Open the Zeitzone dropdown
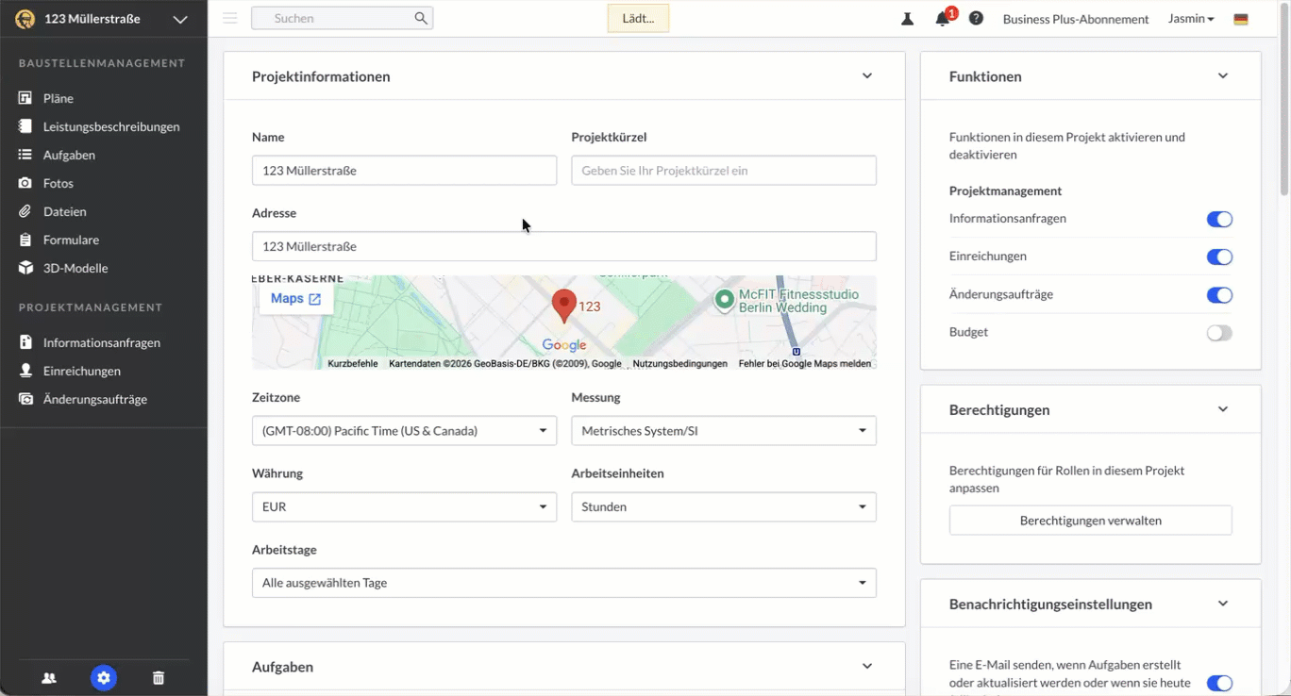1291x696 pixels. 404,431
